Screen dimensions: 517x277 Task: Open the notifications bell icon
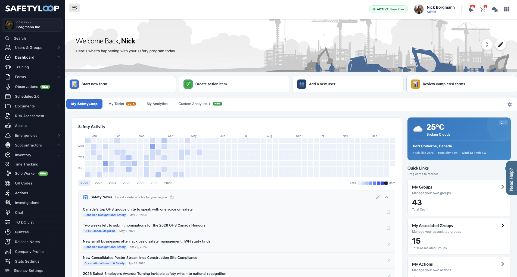pyautogui.click(x=471, y=9)
